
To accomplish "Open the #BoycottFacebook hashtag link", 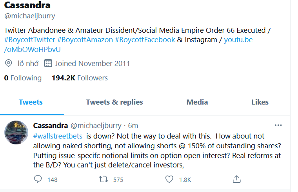I will 145,40.
